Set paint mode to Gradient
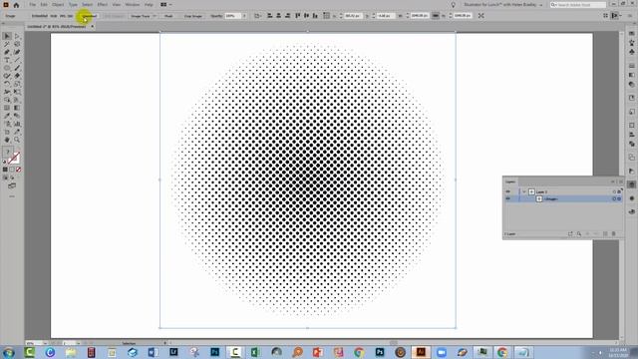The image size is (638, 359). pyautogui.click(x=12, y=170)
